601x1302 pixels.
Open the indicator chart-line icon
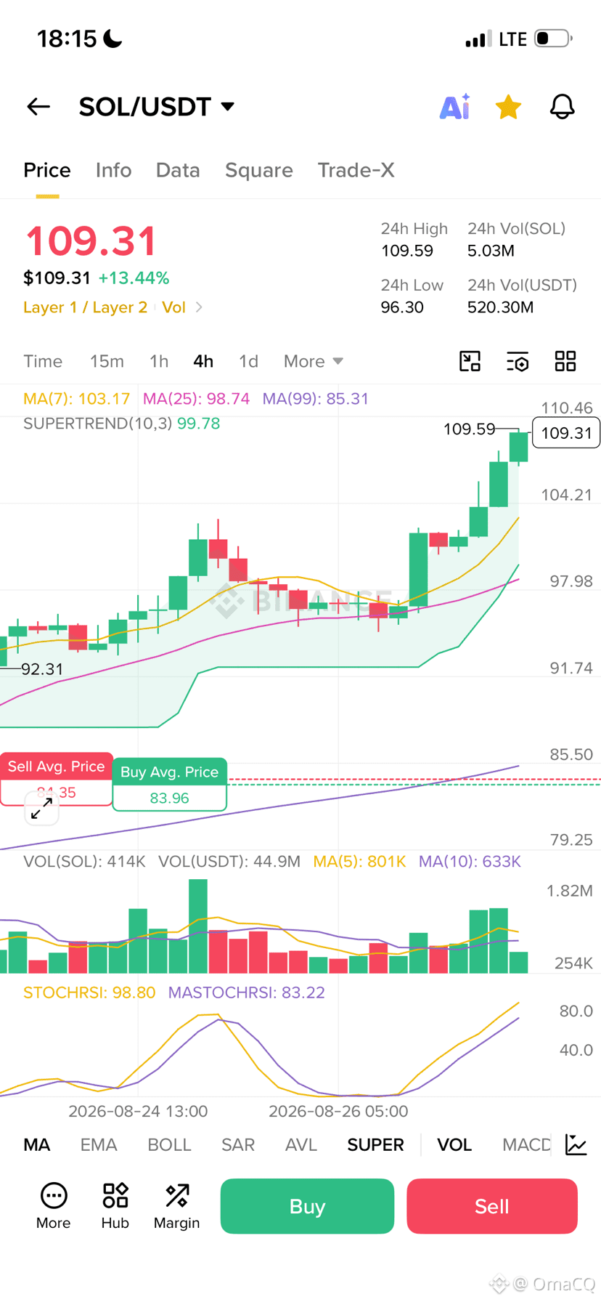click(x=576, y=1144)
